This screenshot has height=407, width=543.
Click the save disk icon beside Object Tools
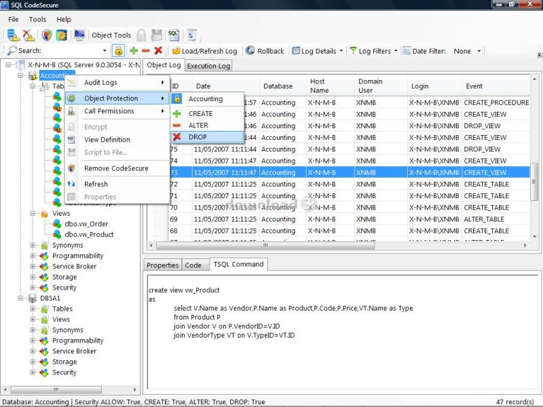(x=157, y=35)
